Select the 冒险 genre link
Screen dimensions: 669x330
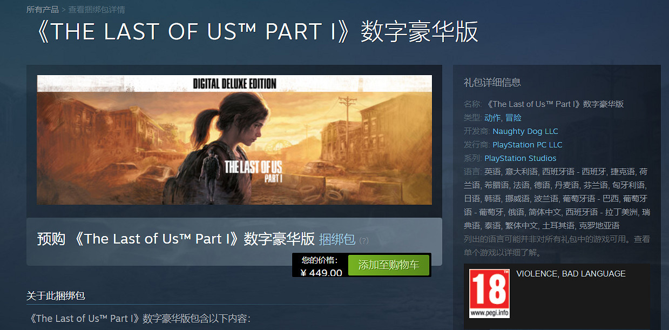point(513,117)
